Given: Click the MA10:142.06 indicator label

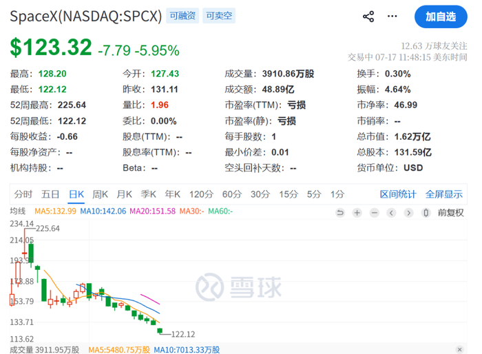Looking at the screenshot, I should point(103,211).
